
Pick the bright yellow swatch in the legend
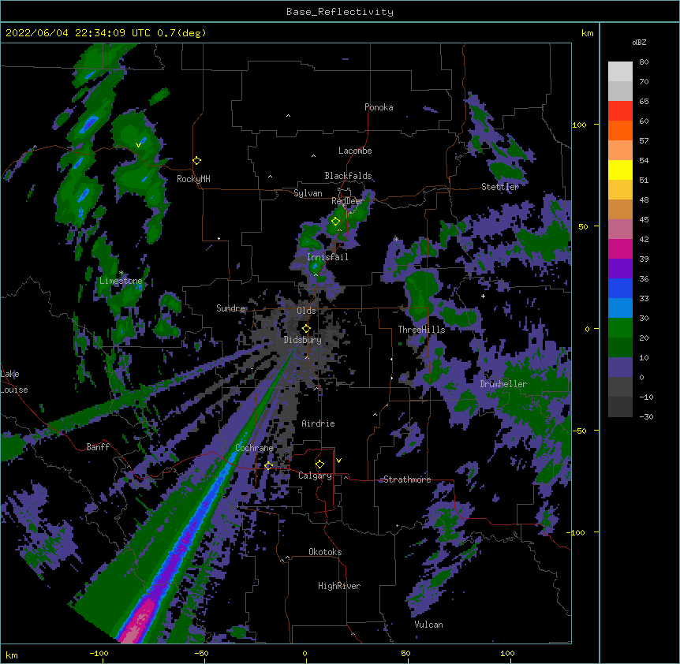coord(620,170)
